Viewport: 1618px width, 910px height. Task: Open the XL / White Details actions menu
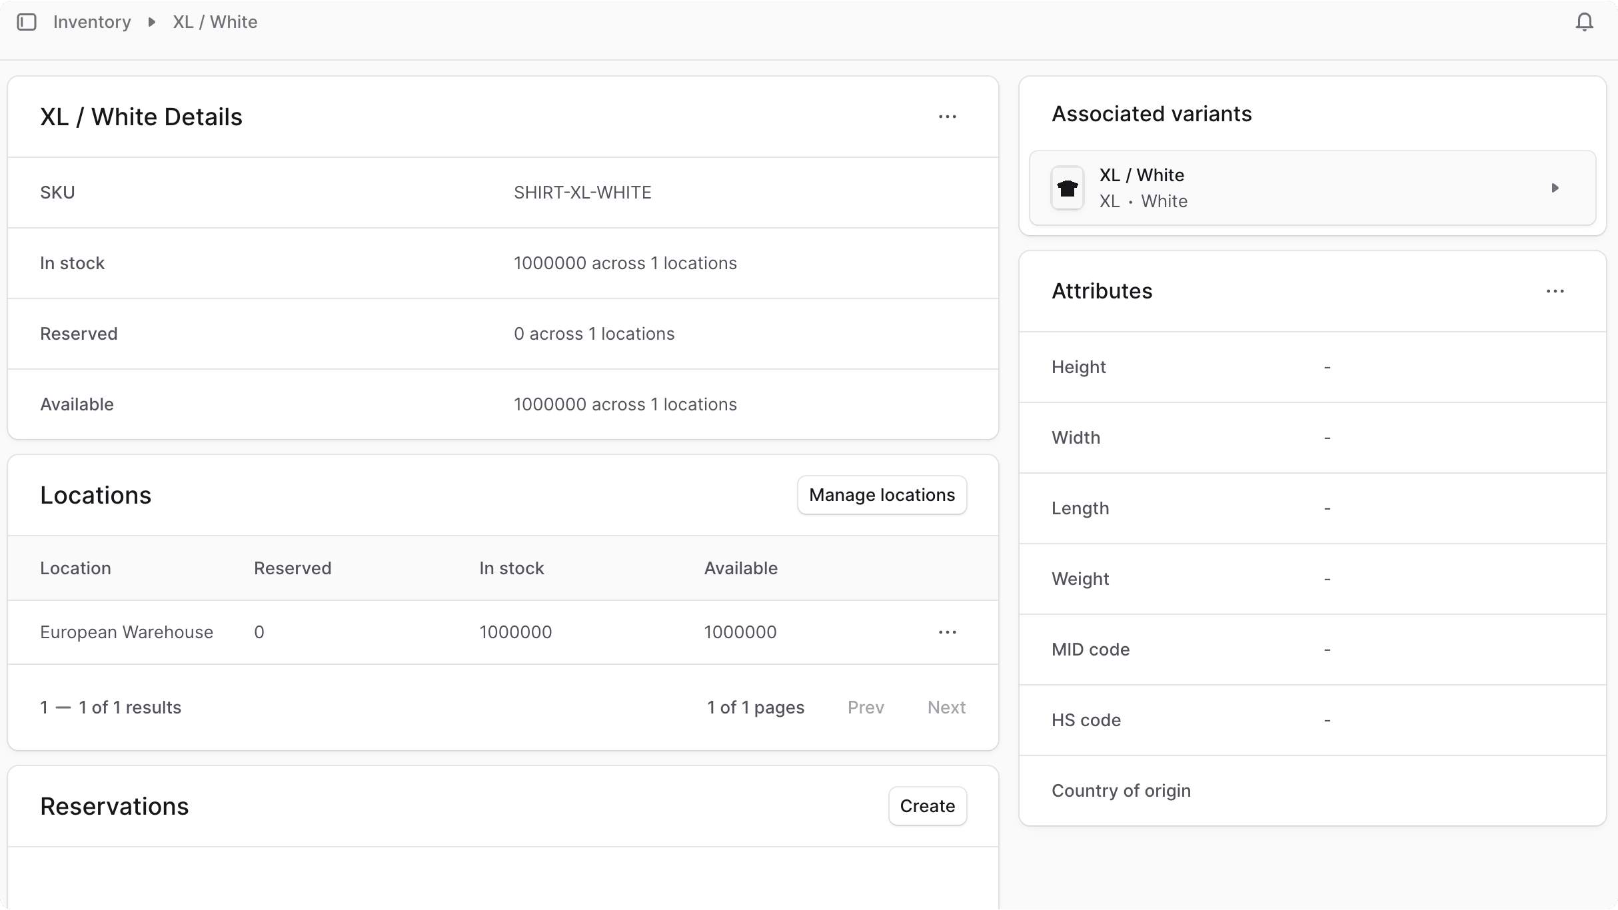point(947,116)
